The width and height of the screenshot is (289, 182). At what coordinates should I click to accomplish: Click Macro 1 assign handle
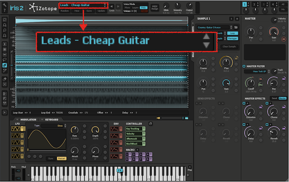[x=130, y=154]
